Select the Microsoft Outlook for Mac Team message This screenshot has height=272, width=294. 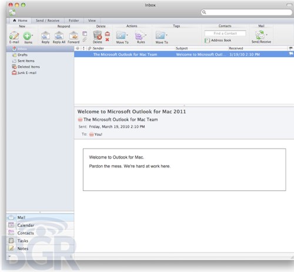[184, 55]
